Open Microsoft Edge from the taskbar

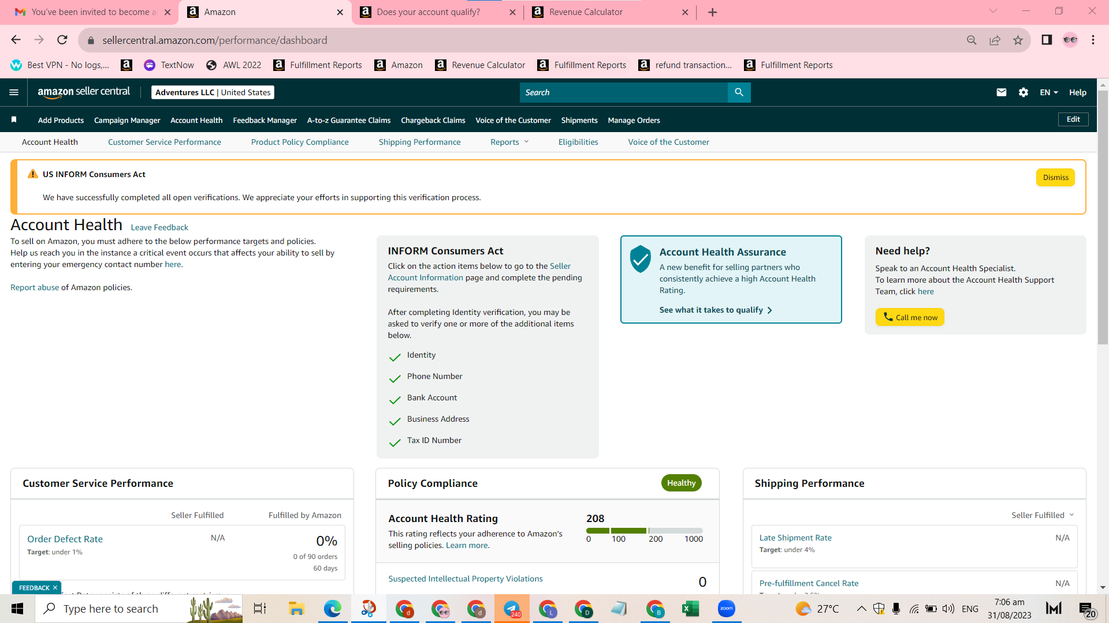pos(333,609)
